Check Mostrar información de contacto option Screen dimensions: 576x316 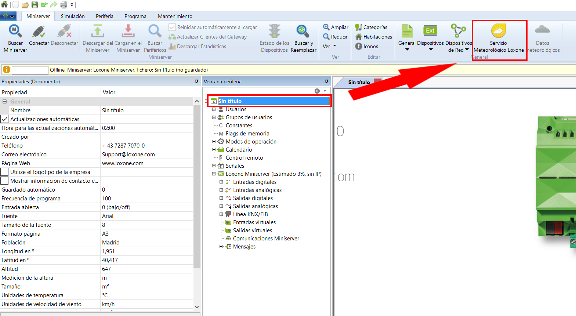tap(4, 181)
